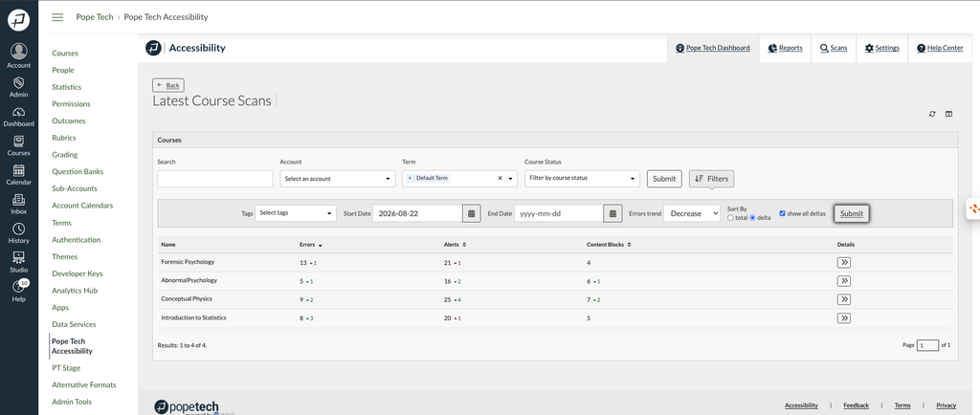Screen dimensions: 980x415
Task: Open the Privacy footer link
Action: coord(947,405)
